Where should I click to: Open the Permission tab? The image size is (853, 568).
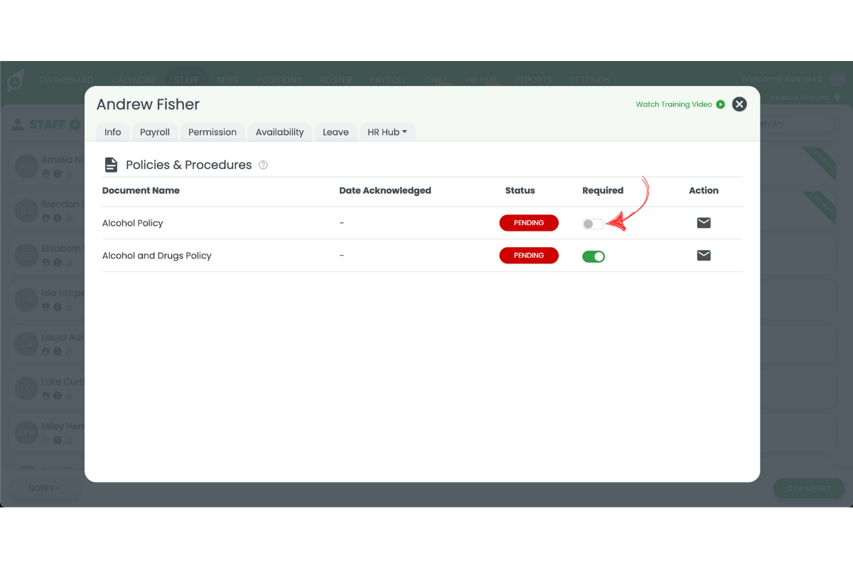coord(212,131)
